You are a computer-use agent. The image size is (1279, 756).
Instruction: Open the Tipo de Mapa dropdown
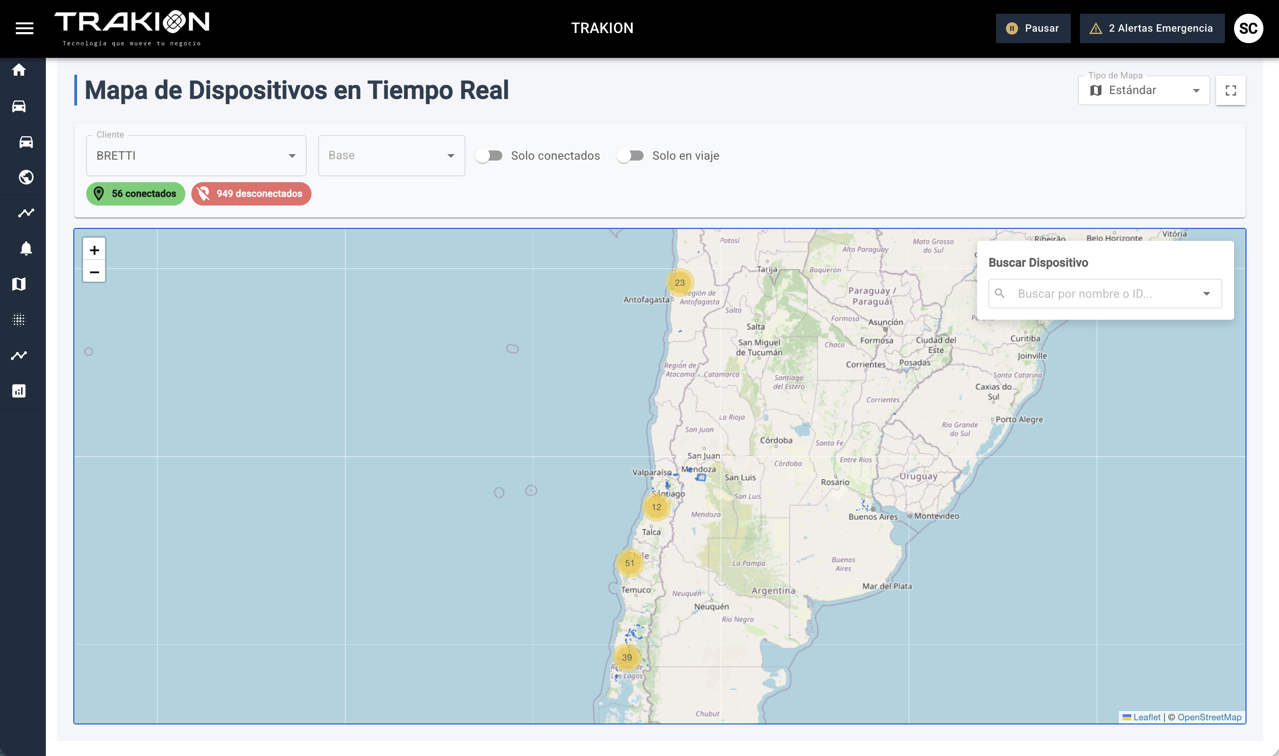[x=1144, y=90]
